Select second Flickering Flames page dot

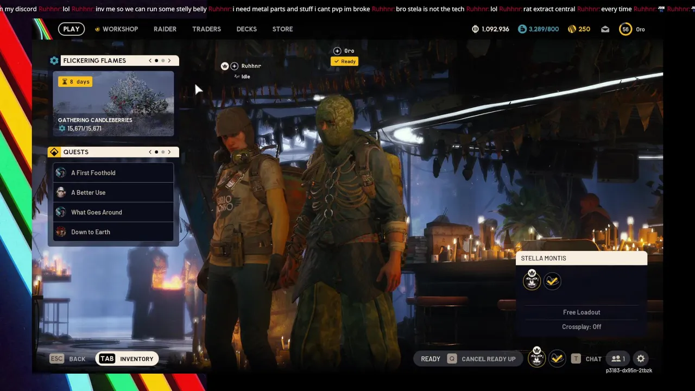(163, 60)
